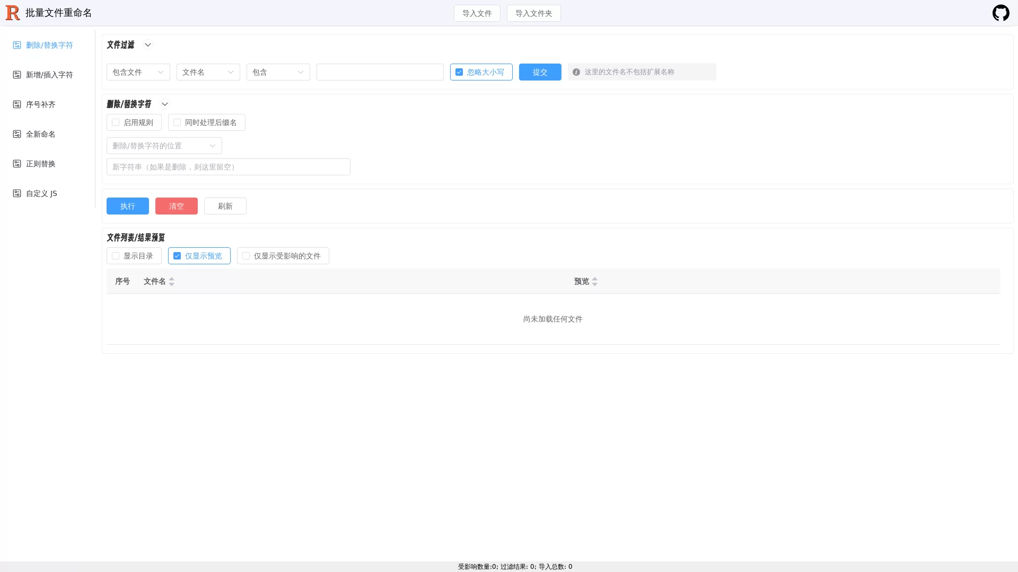Sort by 文件名 column arrows
1018x572 pixels.
171,281
